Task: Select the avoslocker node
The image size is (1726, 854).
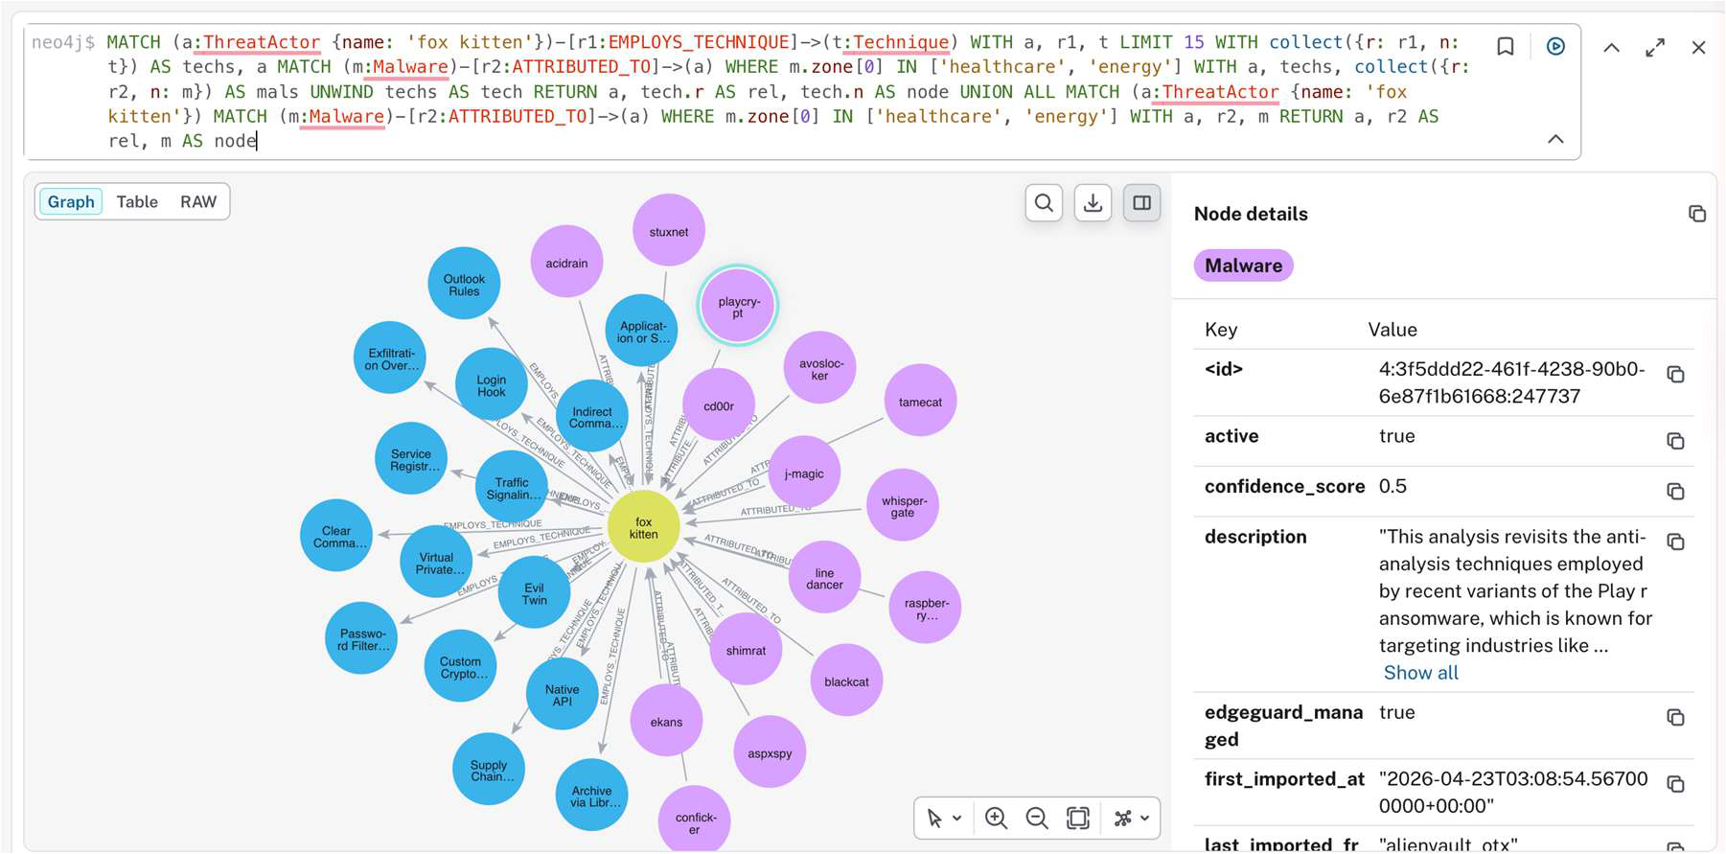Action: pos(820,368)
